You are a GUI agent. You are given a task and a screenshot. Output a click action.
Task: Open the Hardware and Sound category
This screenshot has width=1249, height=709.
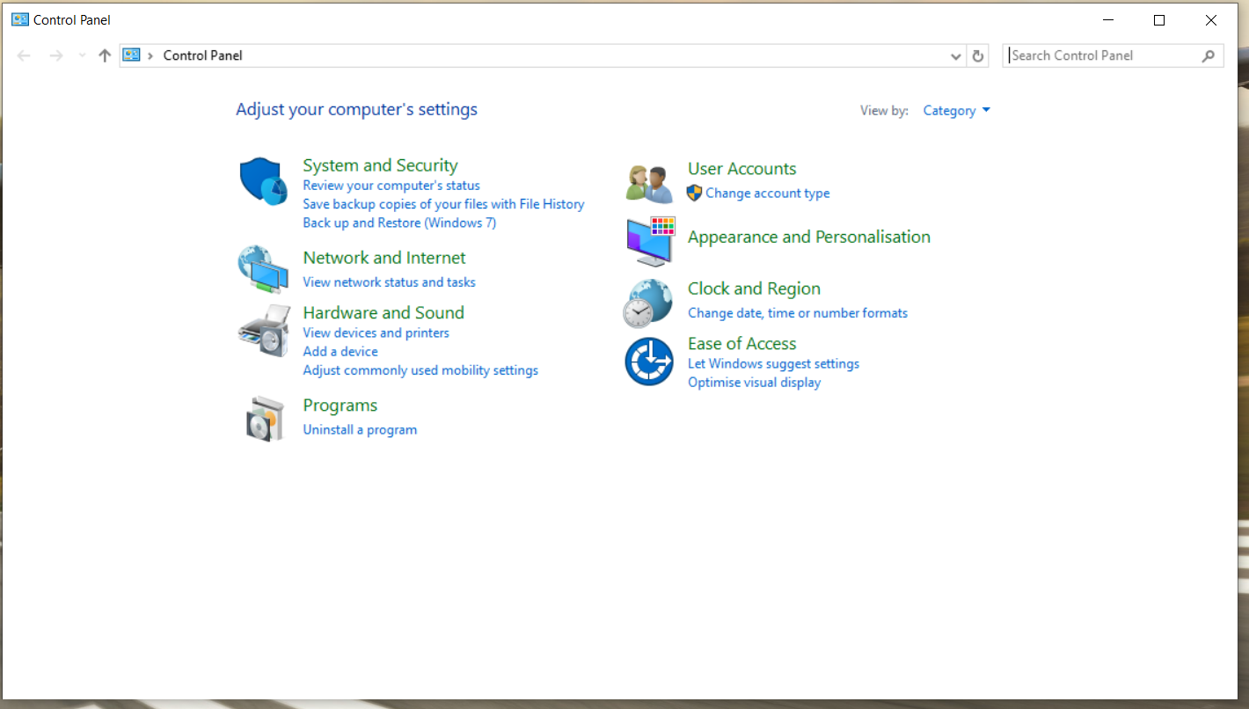(x=383, y=312)
